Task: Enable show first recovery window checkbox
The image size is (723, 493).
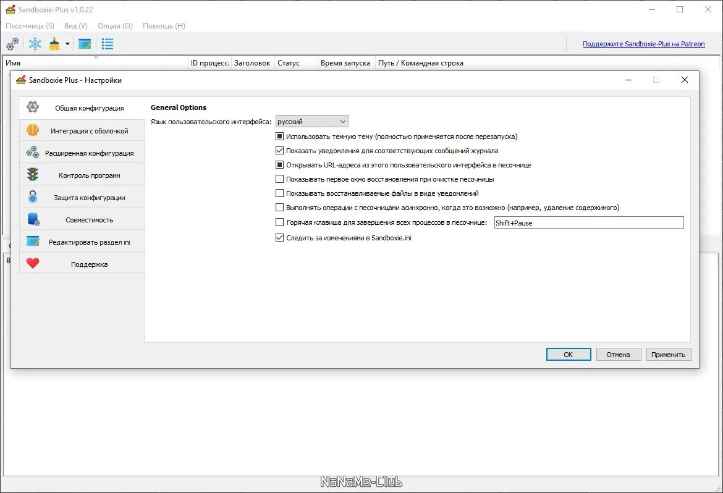Action: 279,179
